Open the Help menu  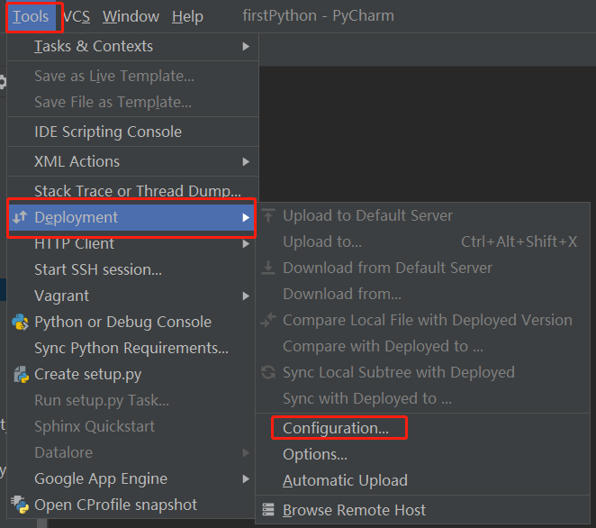click(187, 16)
